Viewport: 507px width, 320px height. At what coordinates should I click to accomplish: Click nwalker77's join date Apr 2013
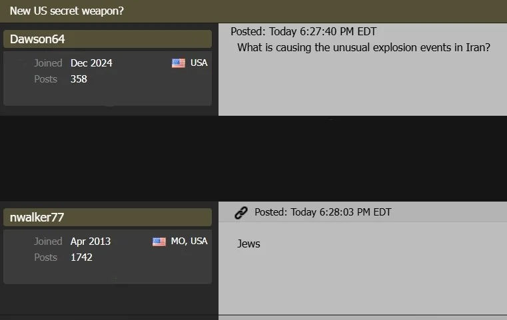(x=91, y=241)
